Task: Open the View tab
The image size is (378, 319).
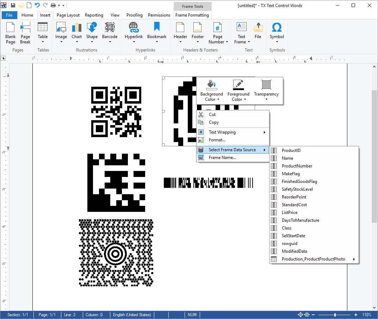Action: (115, 15)
